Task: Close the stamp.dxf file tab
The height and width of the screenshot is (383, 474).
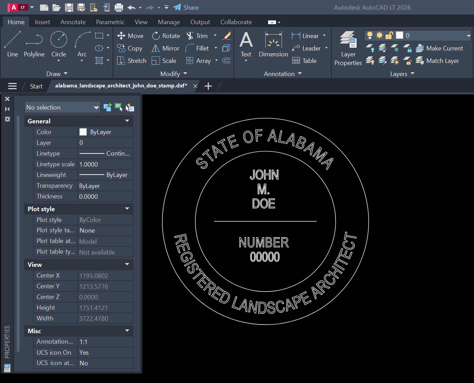Action: pos(195,86)
